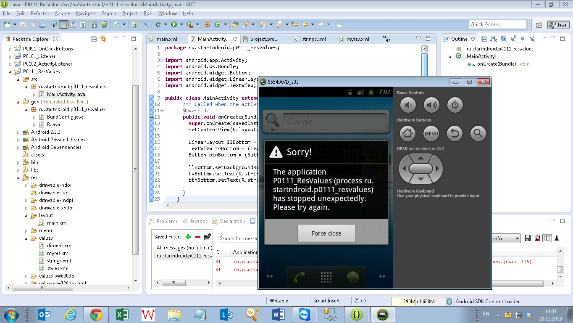Viewport: 573px width, 323px height.
Task: Click Force close button in emulator dialog
Action: coord(326,233)
